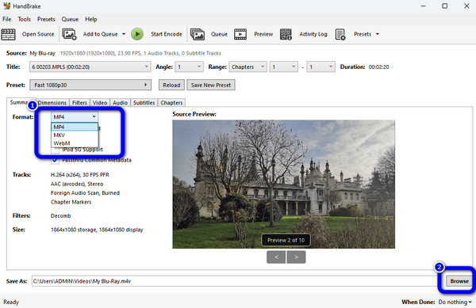
Task: Click the Start Encode label
Action: (167, 34)
